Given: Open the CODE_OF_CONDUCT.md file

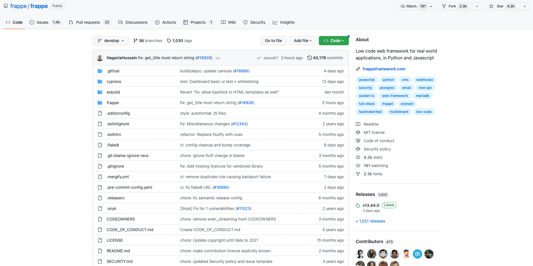Looking at the screenshot, I should click(x=130, y=230).
